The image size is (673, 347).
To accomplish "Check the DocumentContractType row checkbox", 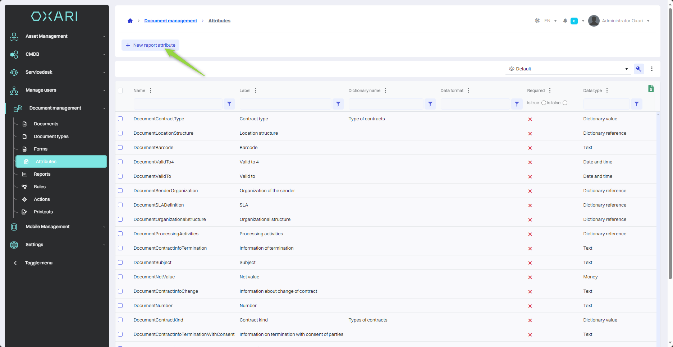I will 120,119.
